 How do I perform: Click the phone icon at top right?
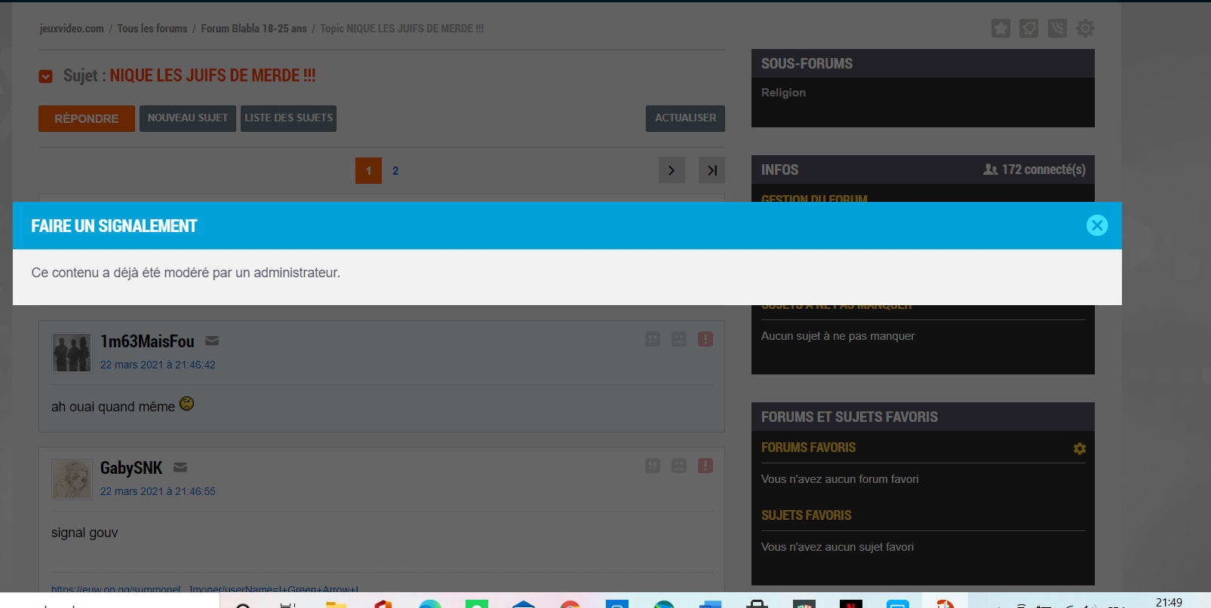[x=1057, y=29]
